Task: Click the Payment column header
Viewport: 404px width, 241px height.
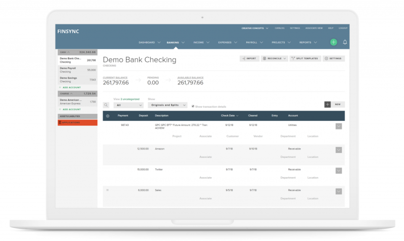Action: 123,116
